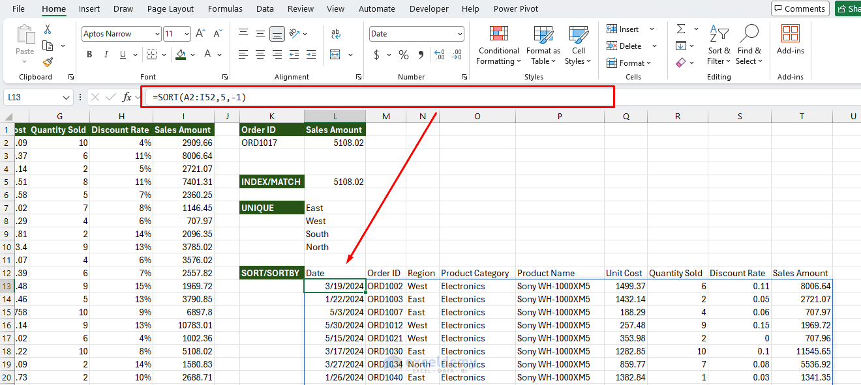Click the Increase Indent icon
The height and width of the screenshot is (385, 861).
tap(311, 55)
